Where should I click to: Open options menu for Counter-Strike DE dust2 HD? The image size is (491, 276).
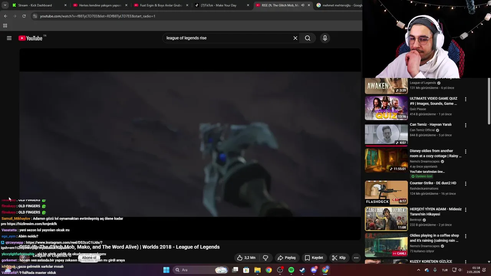(x=466, y=184)
